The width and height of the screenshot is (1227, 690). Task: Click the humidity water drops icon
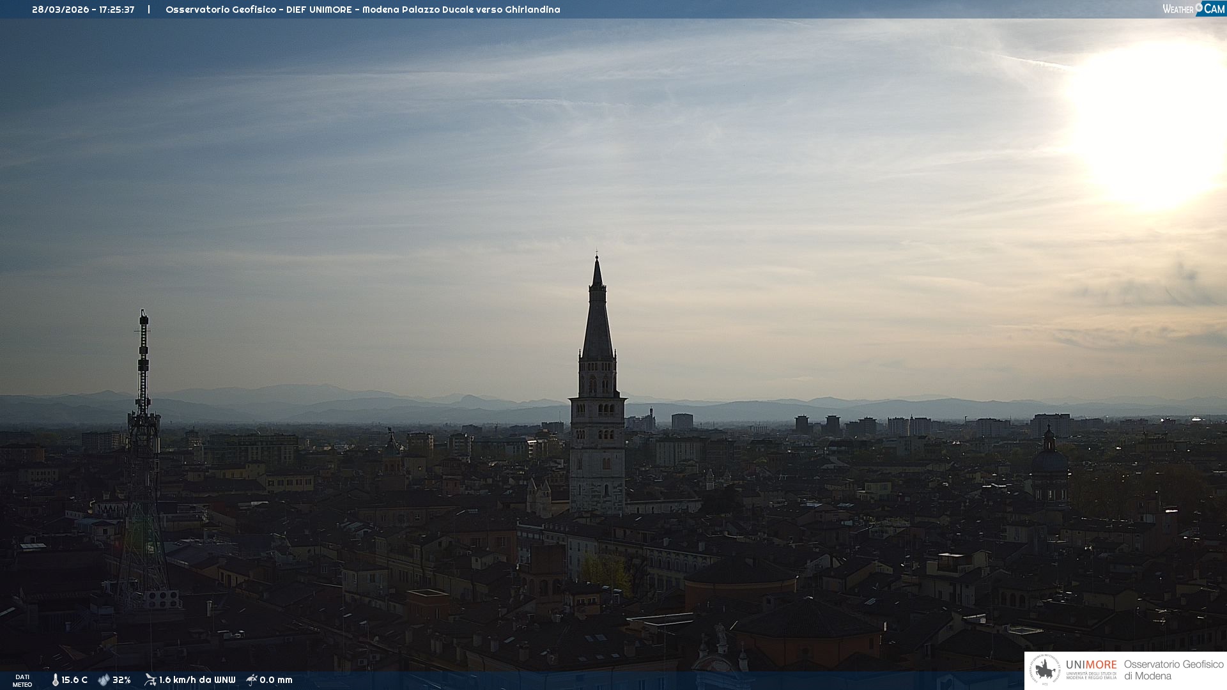[104, 680]
